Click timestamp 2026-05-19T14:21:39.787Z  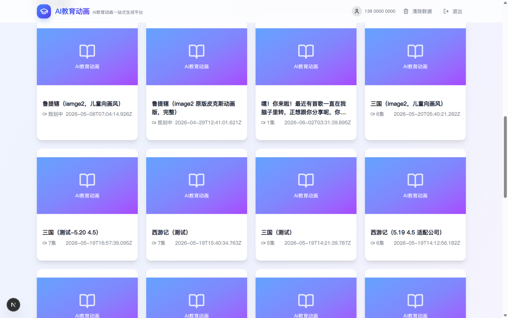point(317,243)
